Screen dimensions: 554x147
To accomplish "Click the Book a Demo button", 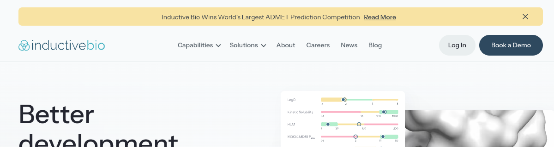I will 511,45.
